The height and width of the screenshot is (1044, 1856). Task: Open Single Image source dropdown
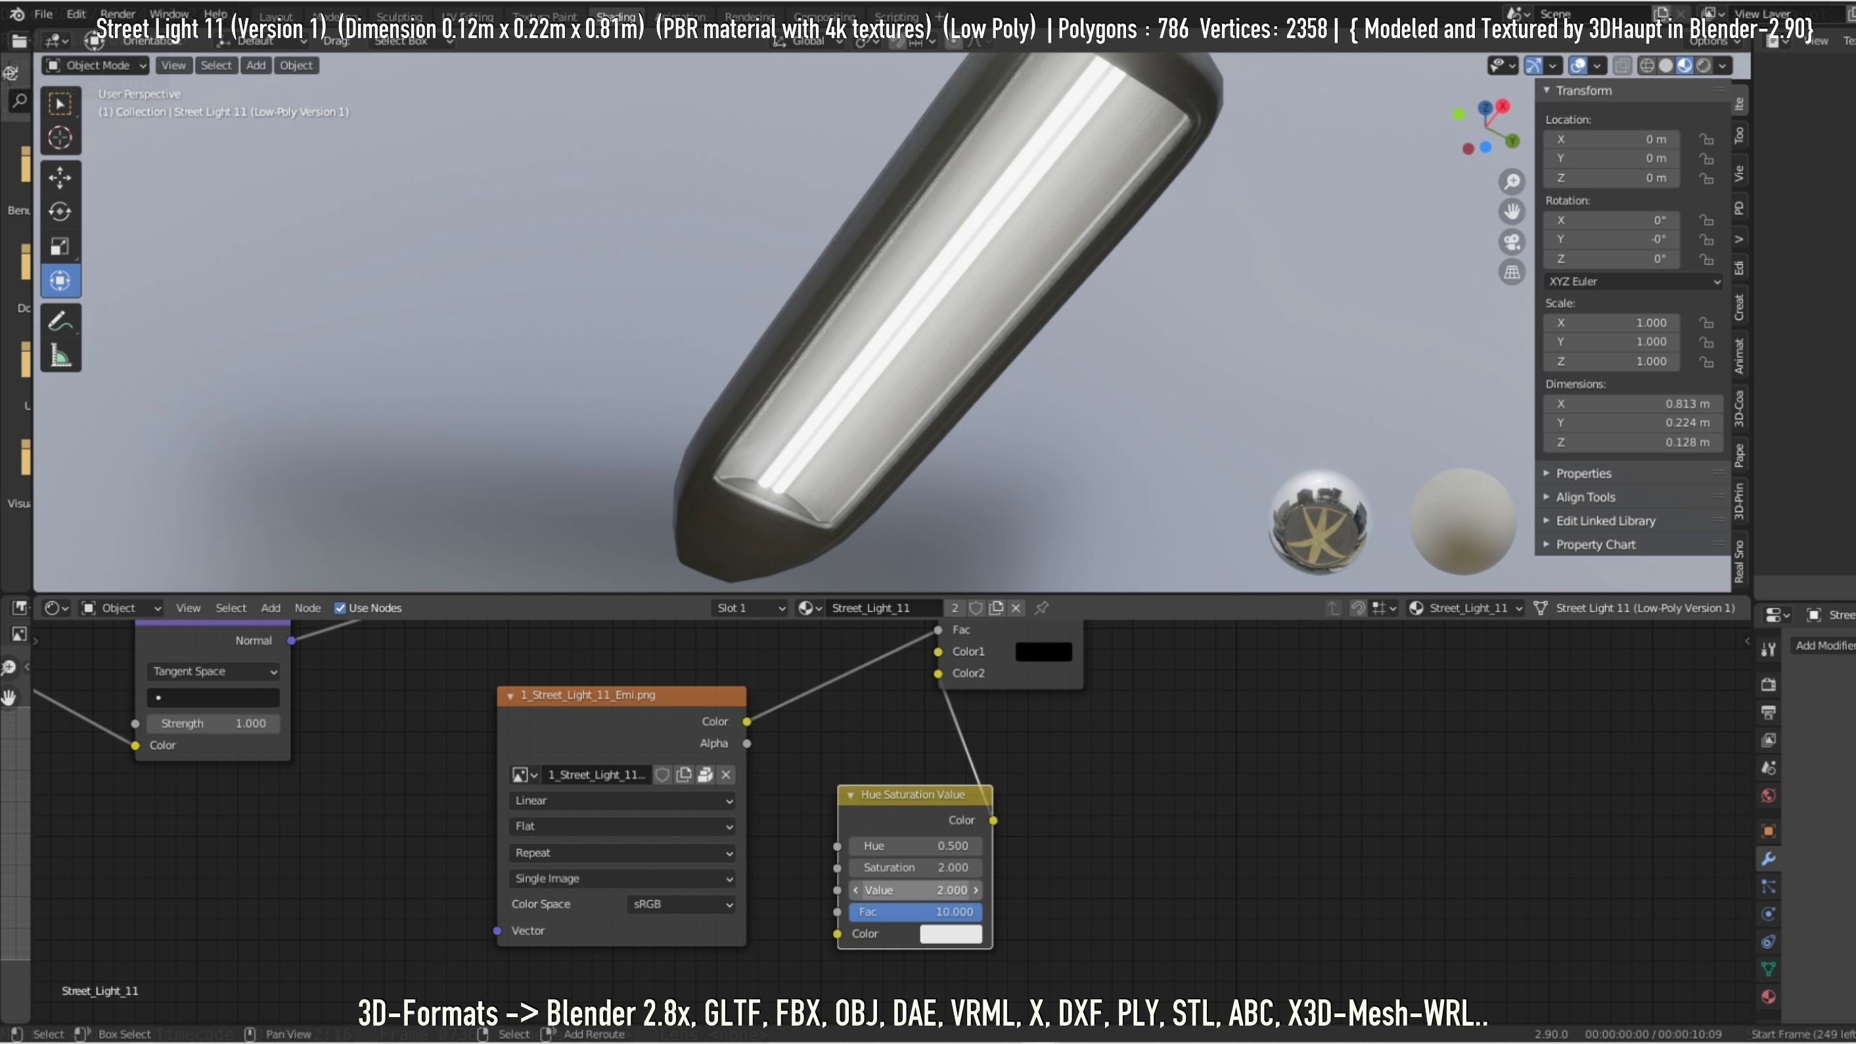click(x=623, y=879)
